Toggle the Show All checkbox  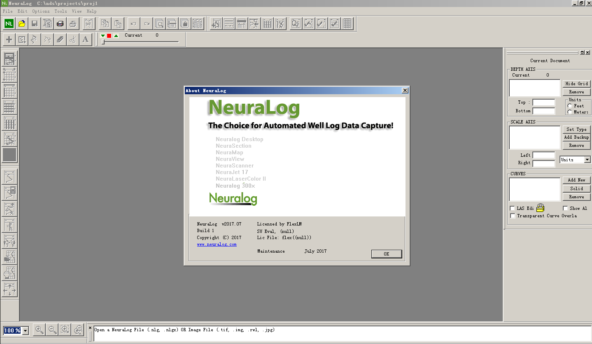click(x=566, y=208)
